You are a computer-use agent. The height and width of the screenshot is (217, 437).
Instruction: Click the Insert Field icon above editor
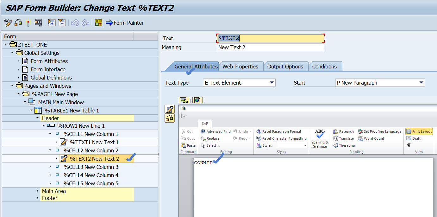click(184, 100)
